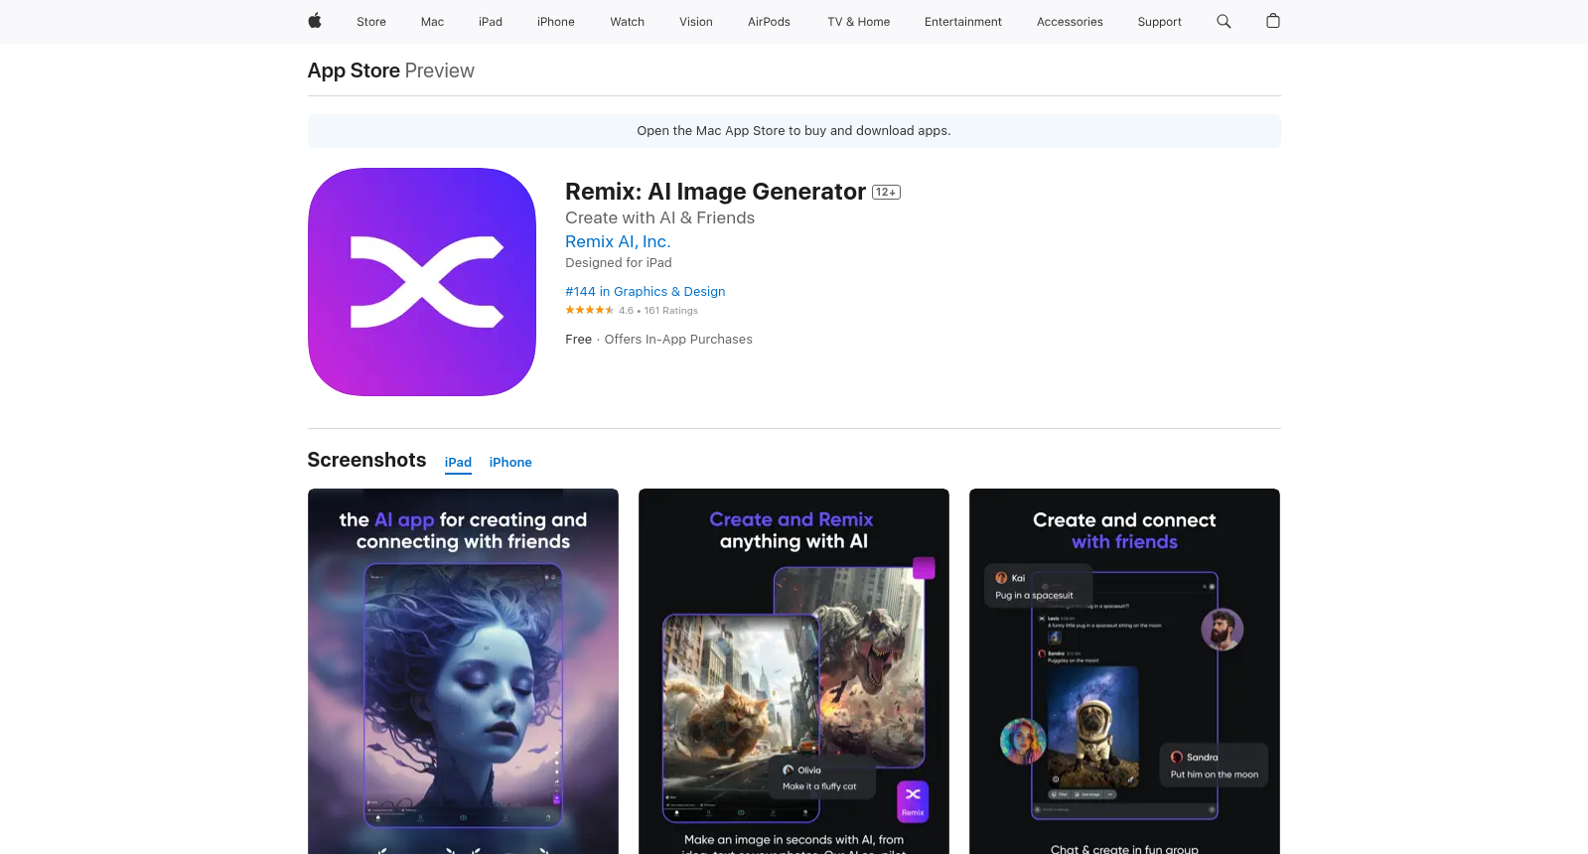1588x854 pixels.
Task: Open AirPods in navigation
Action: tap(769, 22)
